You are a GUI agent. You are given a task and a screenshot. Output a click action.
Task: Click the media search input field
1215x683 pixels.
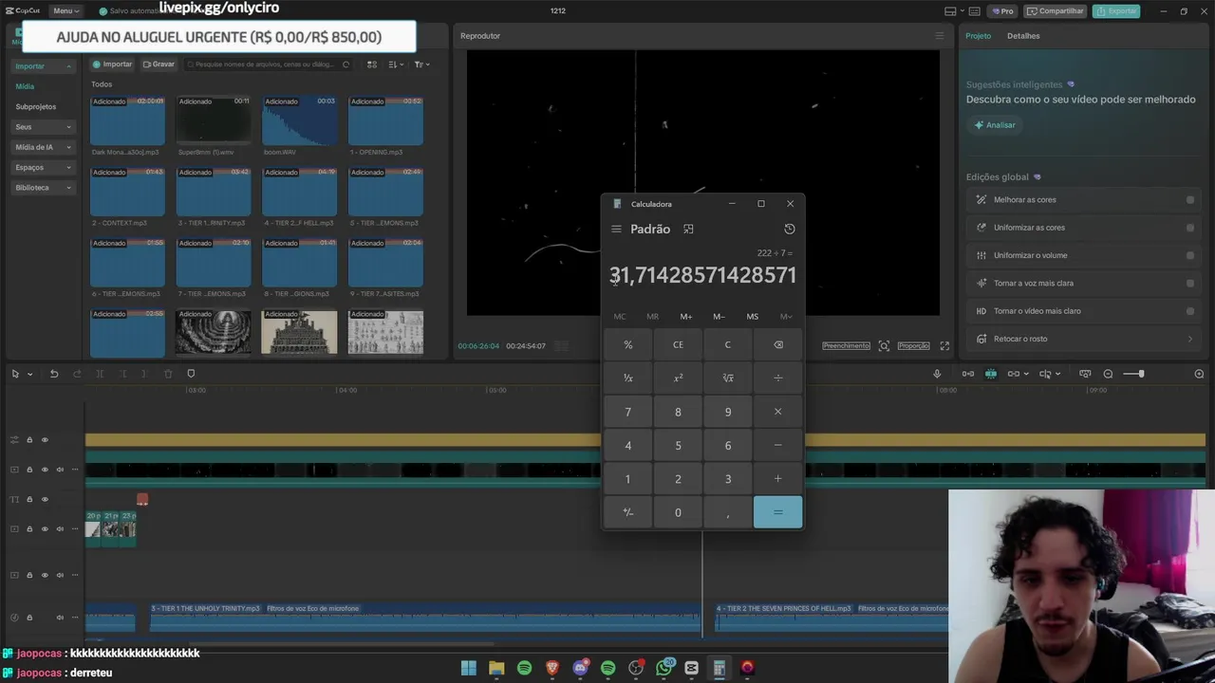268,65
